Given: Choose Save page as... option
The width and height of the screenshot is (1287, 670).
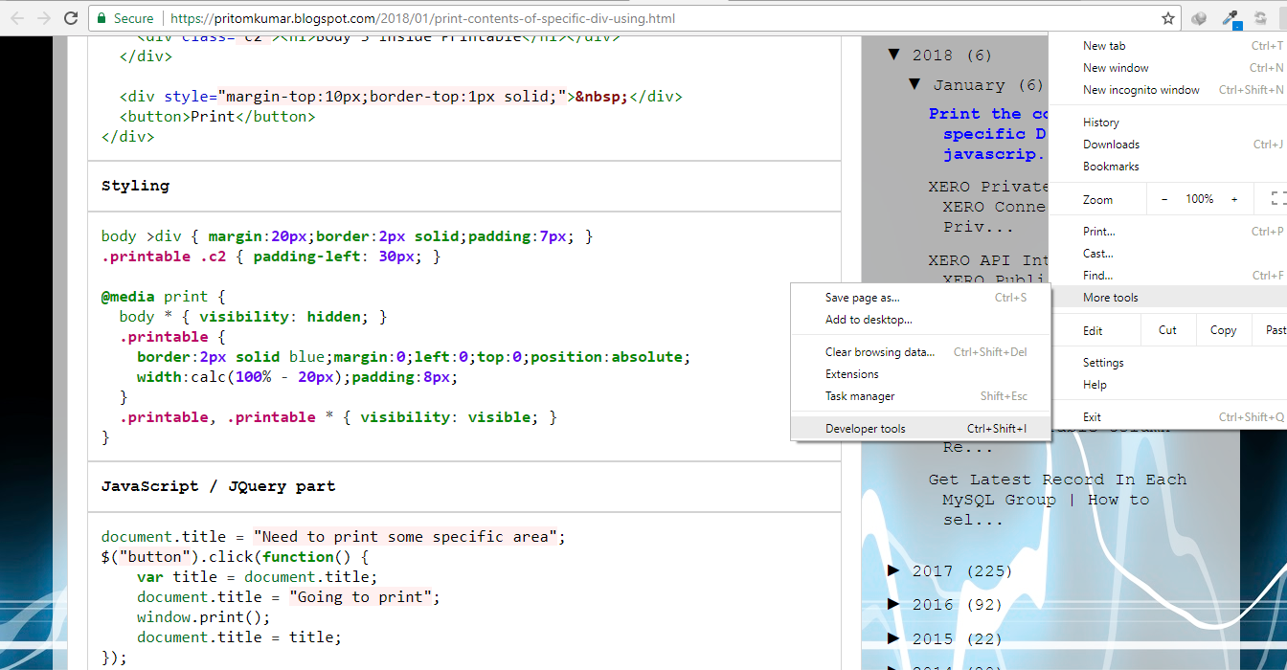Looking at the screenshot, I should 920,298.
